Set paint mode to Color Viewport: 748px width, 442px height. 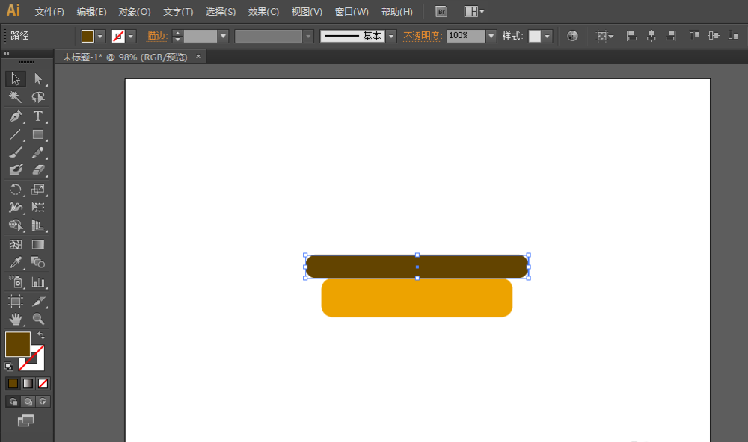13,384
